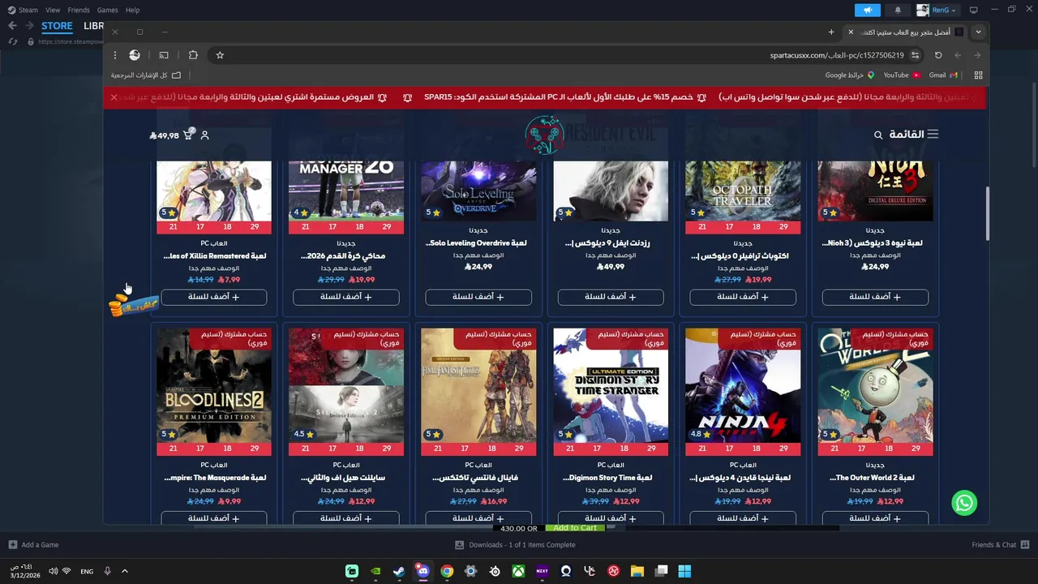Open the WhatsApp chat bubble
1038x584 pixels.
coord(964,503)
